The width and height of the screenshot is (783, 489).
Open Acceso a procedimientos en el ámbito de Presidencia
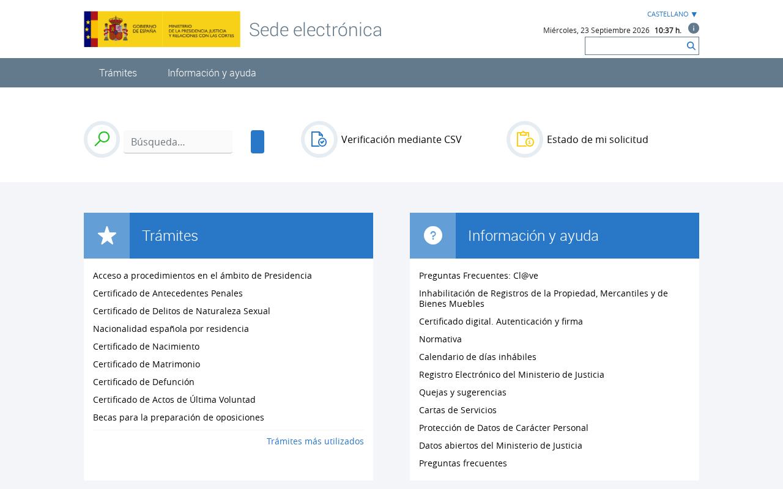pyautogui.click(x=202, y=276)
